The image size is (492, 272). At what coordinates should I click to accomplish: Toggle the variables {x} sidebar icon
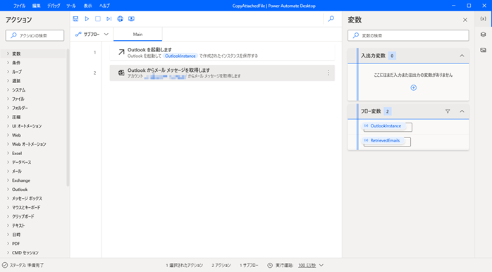click(x=484, y=19)
